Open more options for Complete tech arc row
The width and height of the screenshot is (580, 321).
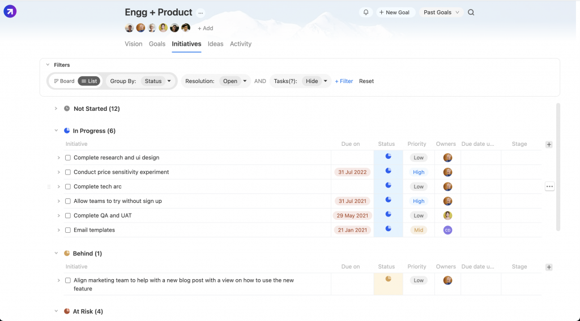[x=549, y=186]
